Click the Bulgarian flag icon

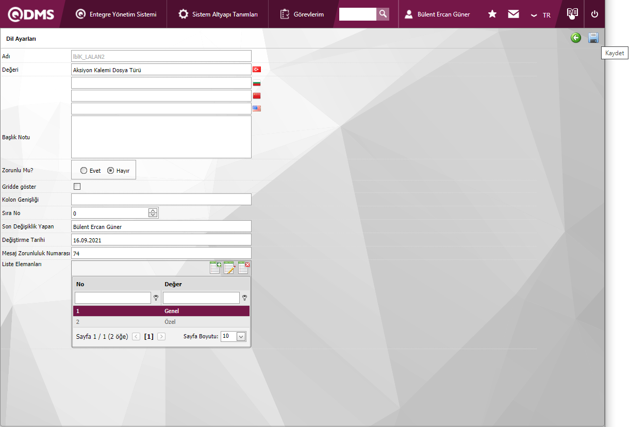click(x=257, y=83)
